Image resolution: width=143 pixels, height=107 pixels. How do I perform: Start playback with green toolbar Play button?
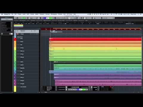51,18
